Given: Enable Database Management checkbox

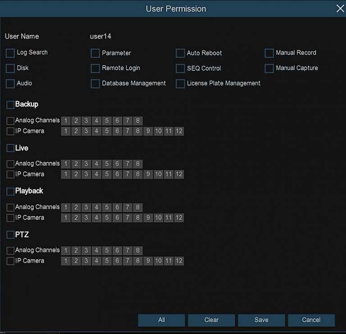Looking at the screenshot, I should pyautogui.click(x=96, y=84).
